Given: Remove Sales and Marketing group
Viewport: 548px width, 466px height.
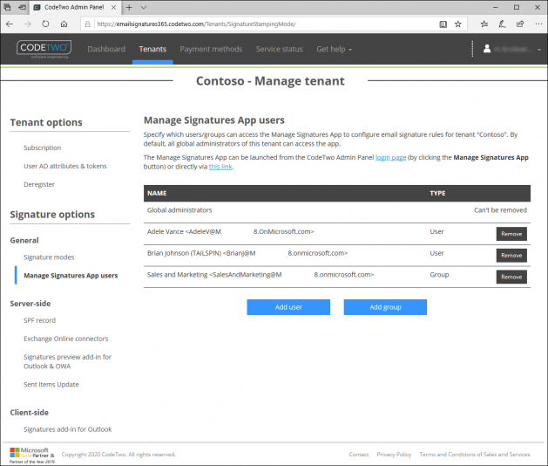Looking at the screenshot, I should tap(511, 277).
